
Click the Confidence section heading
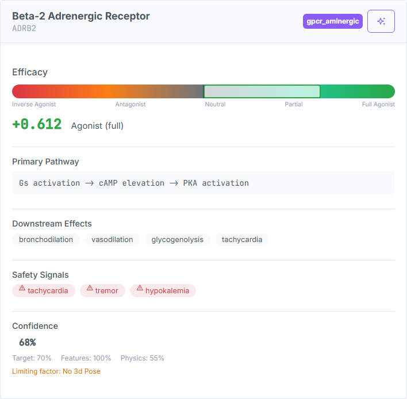pos(35,326)
